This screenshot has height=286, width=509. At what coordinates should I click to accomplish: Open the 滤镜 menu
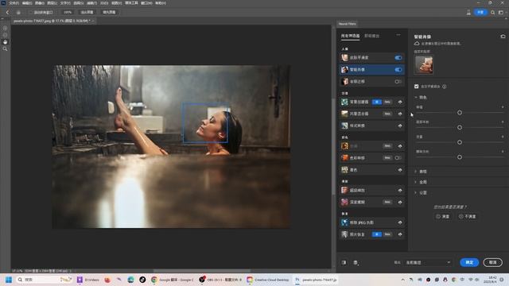[92, 3]
